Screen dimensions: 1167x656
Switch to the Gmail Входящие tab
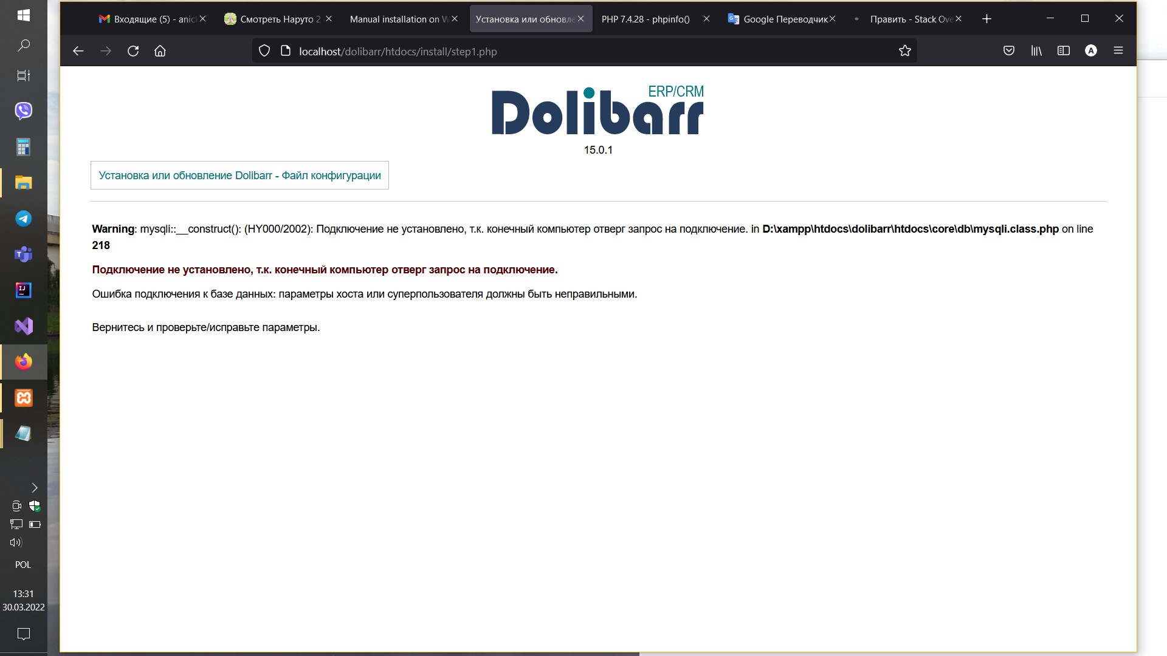[x=152, y=19]
